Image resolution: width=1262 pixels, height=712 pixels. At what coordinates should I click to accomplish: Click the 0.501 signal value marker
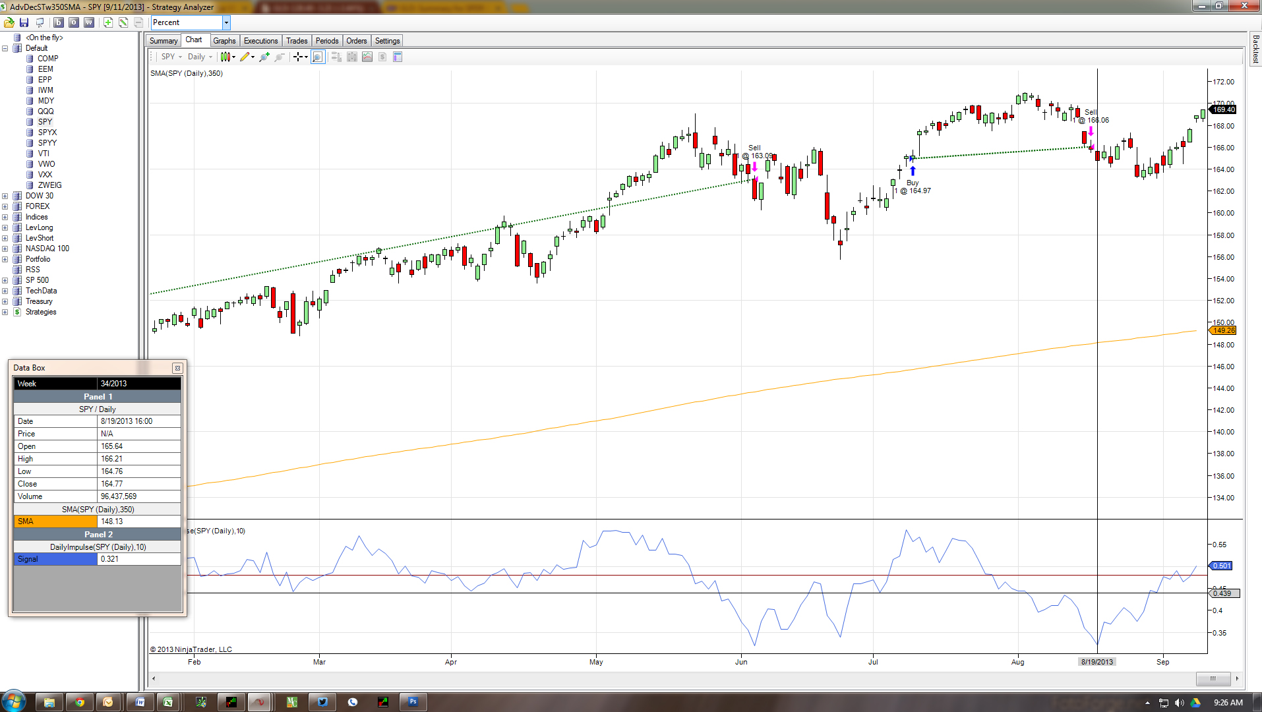[1221, 566]
